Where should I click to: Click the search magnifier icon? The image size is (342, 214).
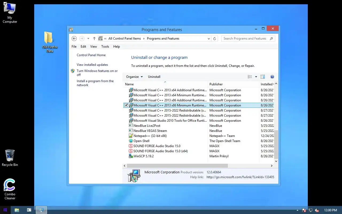click(271, 39)
